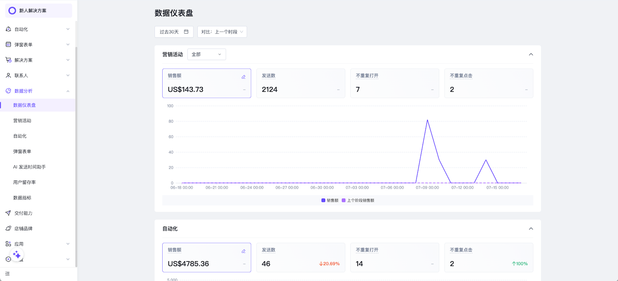Screen dimensions: 618x281
Task: Toggle 上个阶段销售额 series in chart legend
Action: pyautogui.click(x=358, y=200)
